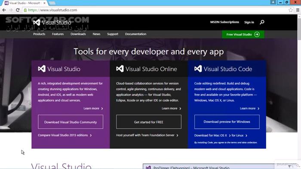The width and height of the screenshot is (301, 169).
Task: Reload the page with refresh icon
Action: point(18,10)
